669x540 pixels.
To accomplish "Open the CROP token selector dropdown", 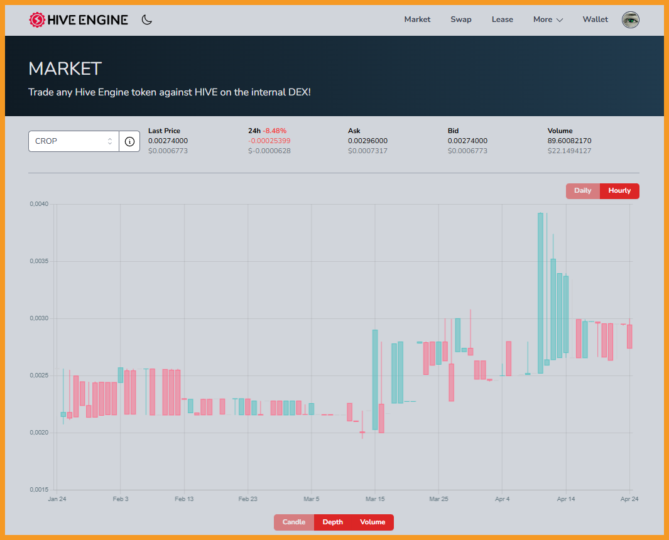I will pos(74,141).
